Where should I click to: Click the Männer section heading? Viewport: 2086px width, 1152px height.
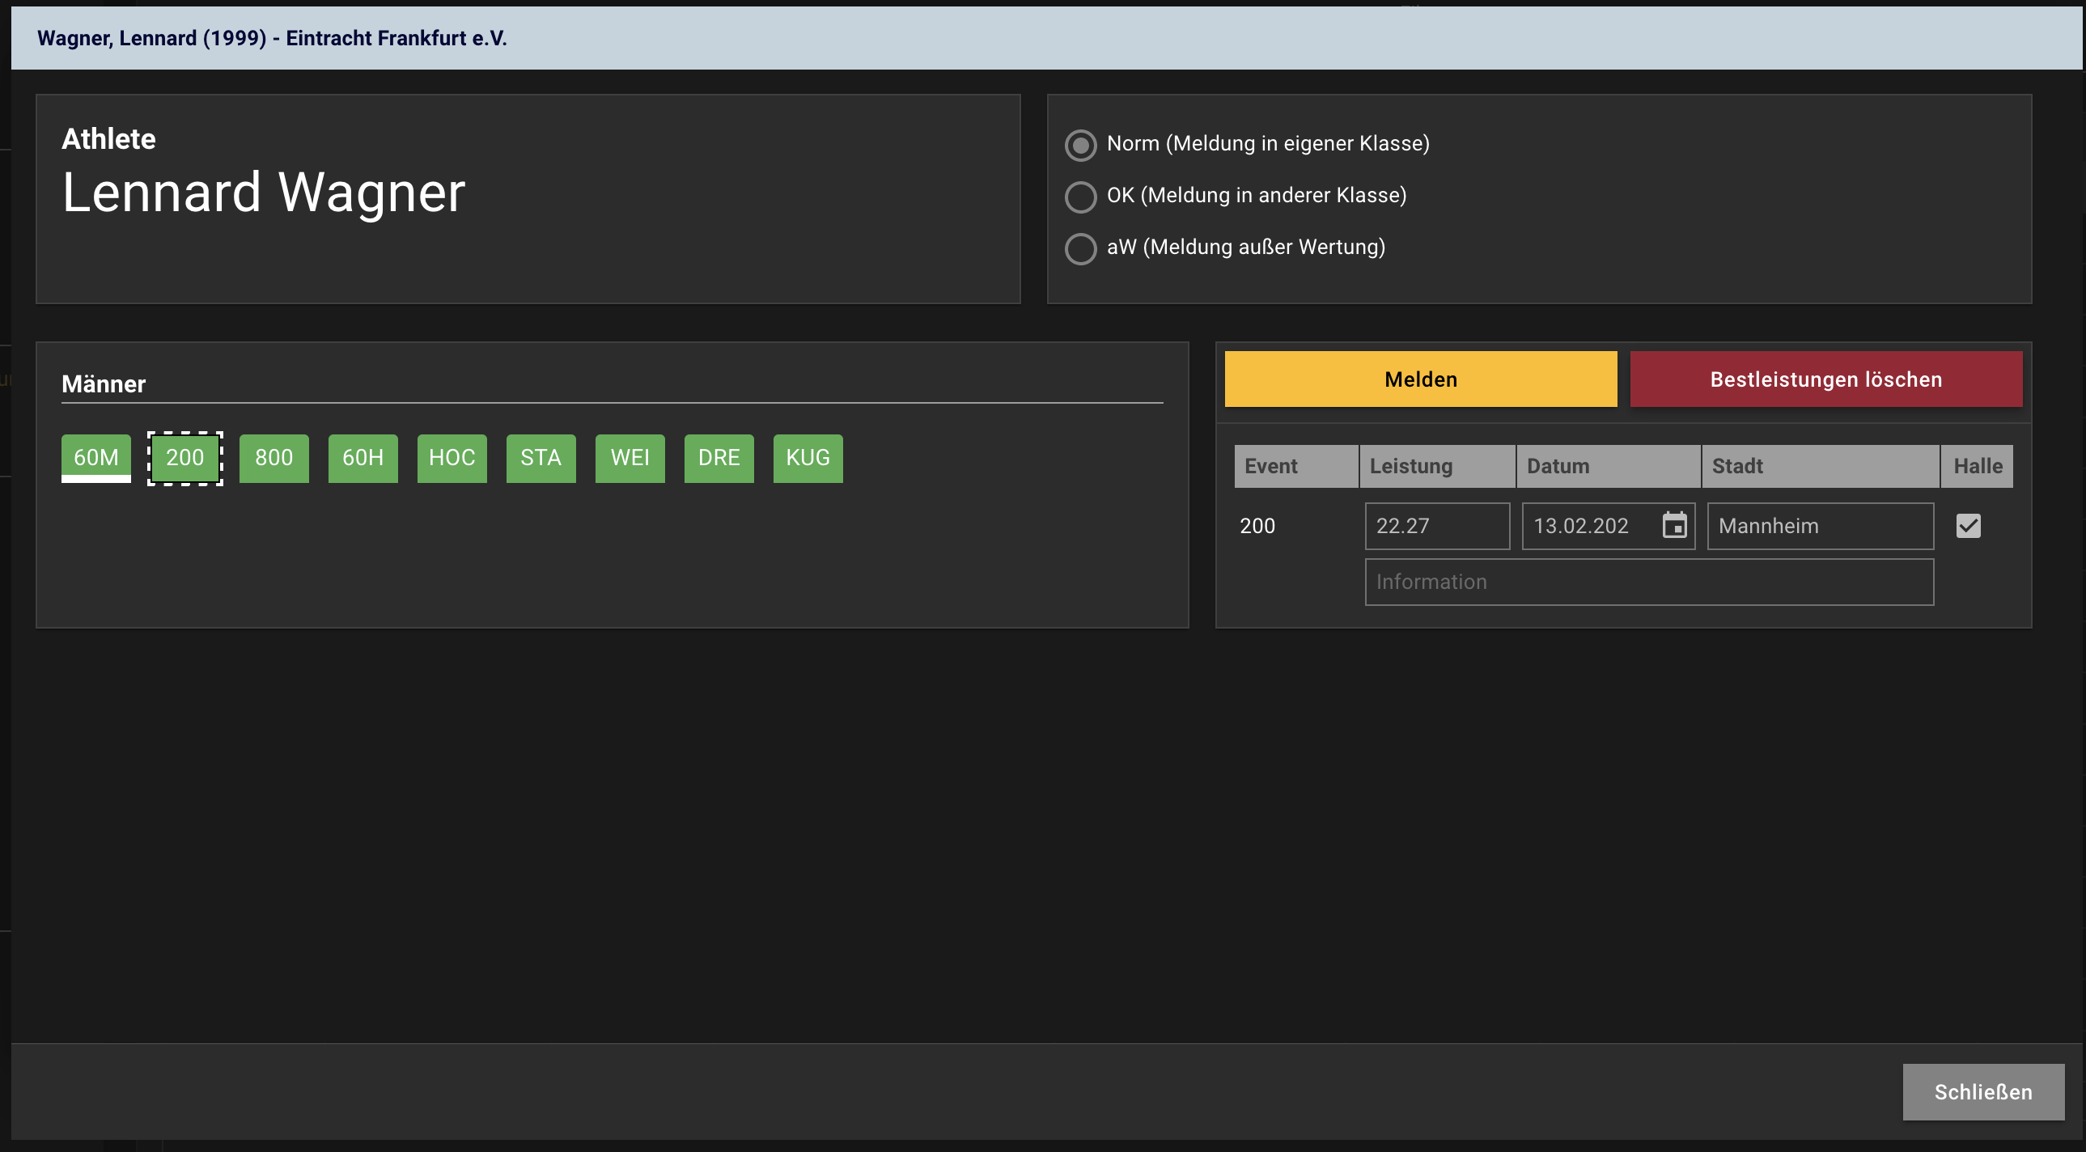click(x=104, y=383)
